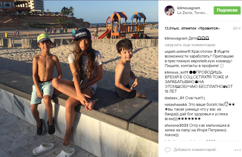
Task: Open La Zenia, Torrev... location link
Action: tap(192, 13)
